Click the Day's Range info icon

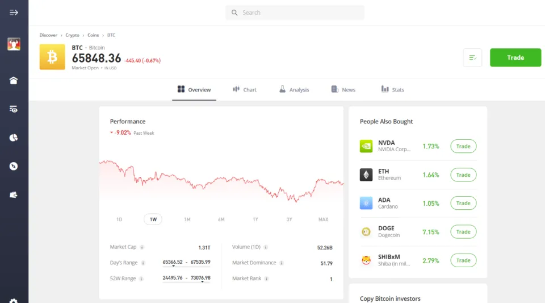143,263
